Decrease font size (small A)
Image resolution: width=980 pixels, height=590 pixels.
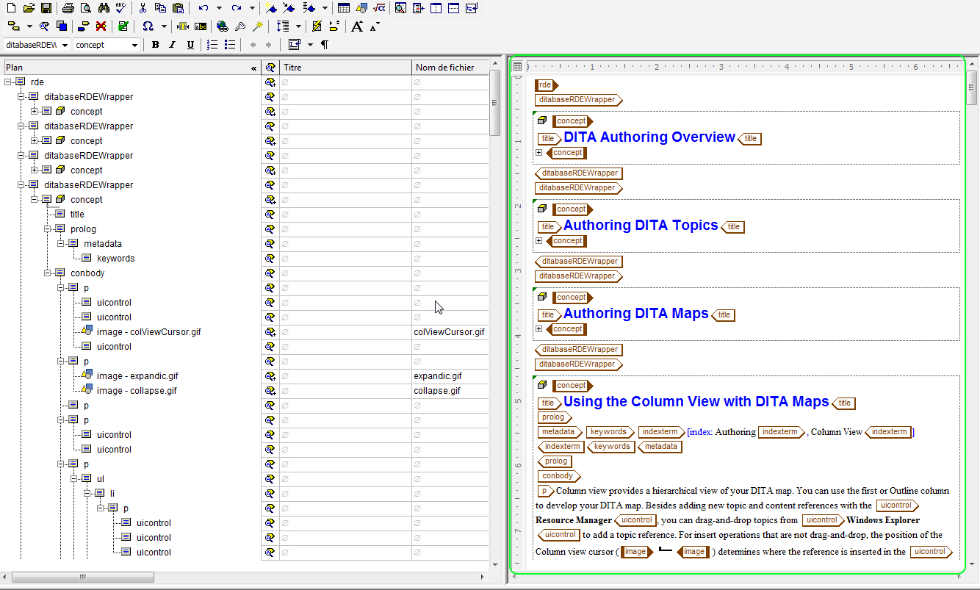tap(375, 26)
